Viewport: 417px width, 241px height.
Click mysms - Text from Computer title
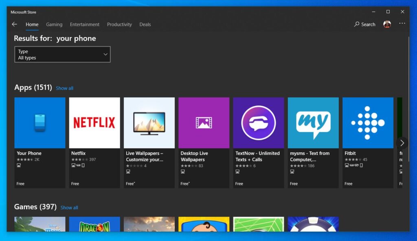click(x=309, y=156)
